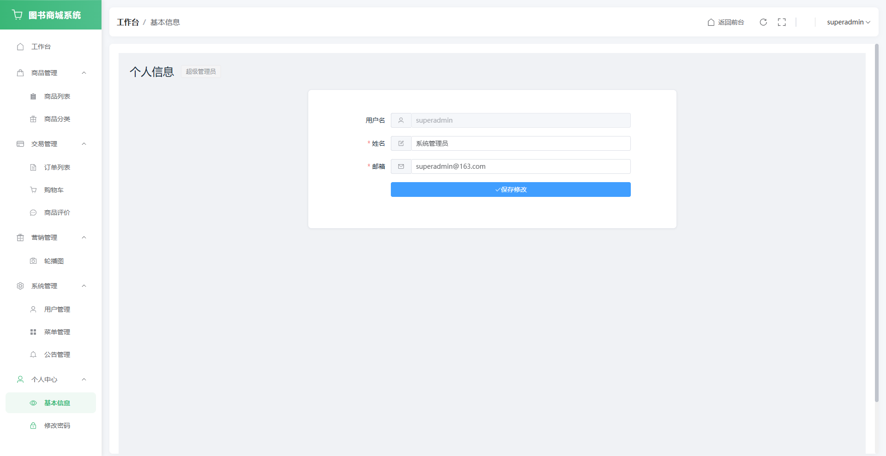Click the shopping cart logo icon

(18, 15)
